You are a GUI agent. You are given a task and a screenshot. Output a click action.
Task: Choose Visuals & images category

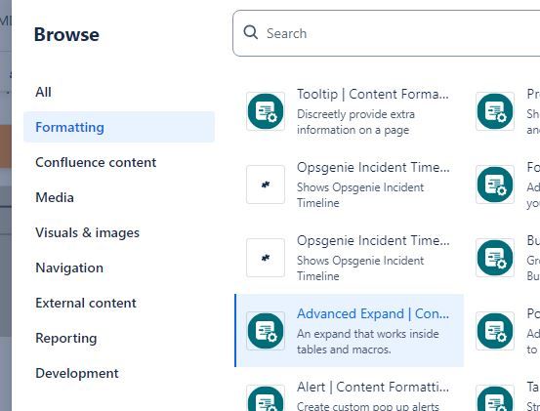(x=88, y=233)
